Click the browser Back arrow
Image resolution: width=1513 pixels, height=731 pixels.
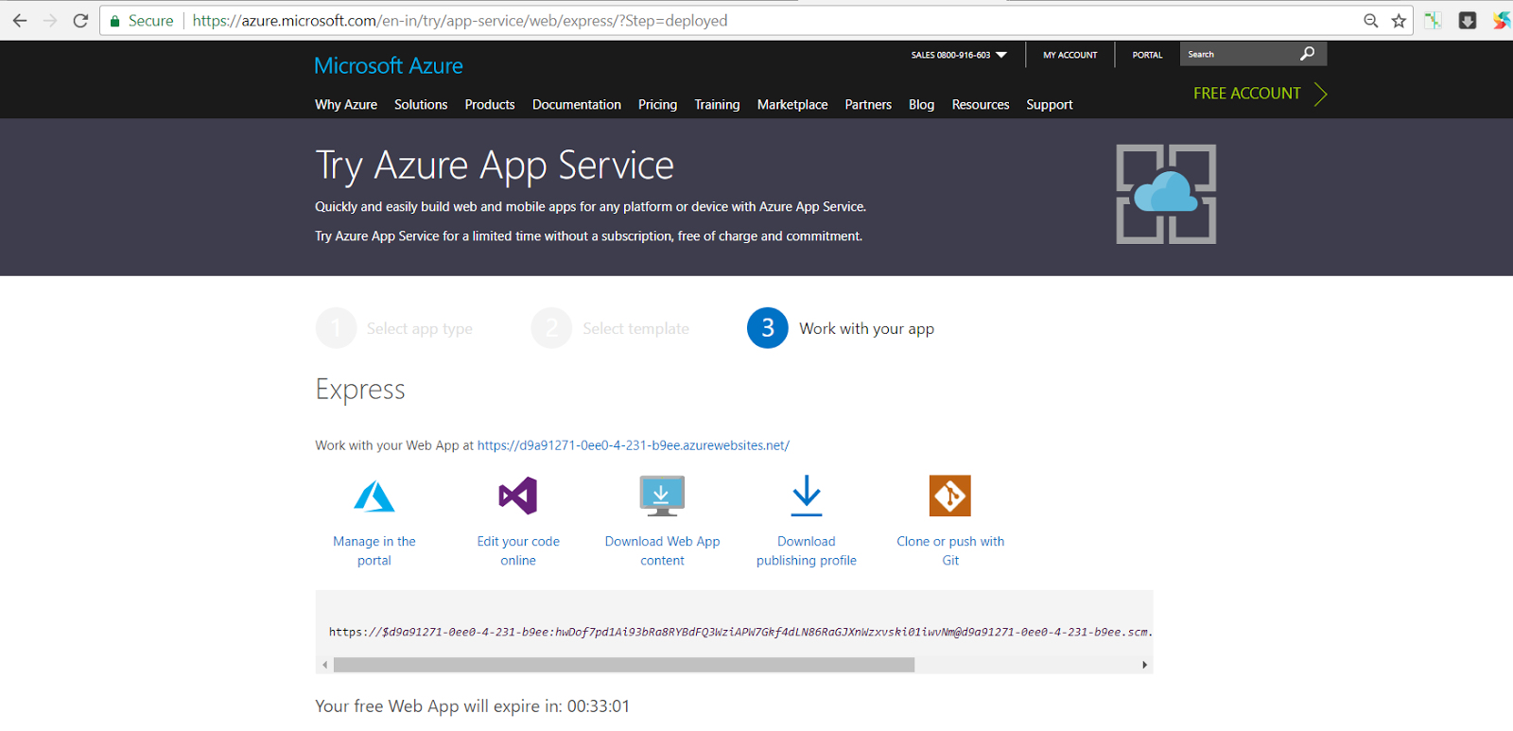[20, 21]
